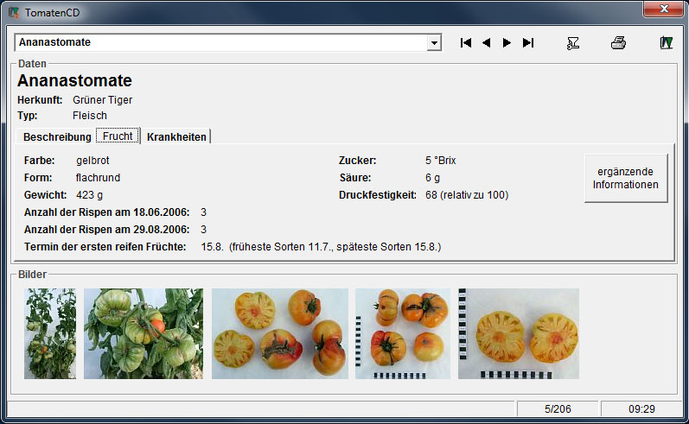Open the filter tool icon
Image resolution: width=689 pixels, height=424 pixels.
click(572, 43)
